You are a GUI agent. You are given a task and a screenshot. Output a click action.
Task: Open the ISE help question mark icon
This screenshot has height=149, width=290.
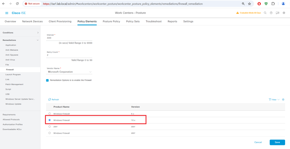(x=271, y=13)
